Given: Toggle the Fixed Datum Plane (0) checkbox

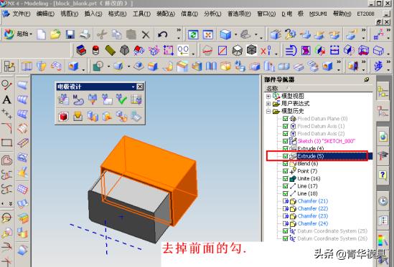Looking at the screenshot, I should click(x=285, y=119).
